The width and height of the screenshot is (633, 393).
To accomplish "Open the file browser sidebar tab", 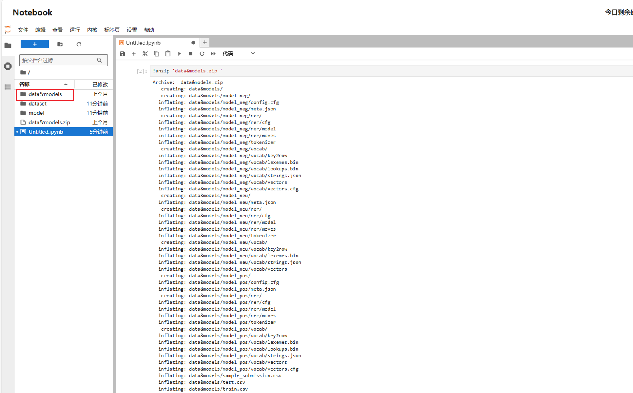I will pyautogui.click(x=8, y=45).
